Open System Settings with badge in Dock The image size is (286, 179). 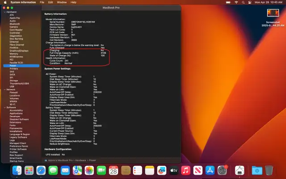coord(222,170)
